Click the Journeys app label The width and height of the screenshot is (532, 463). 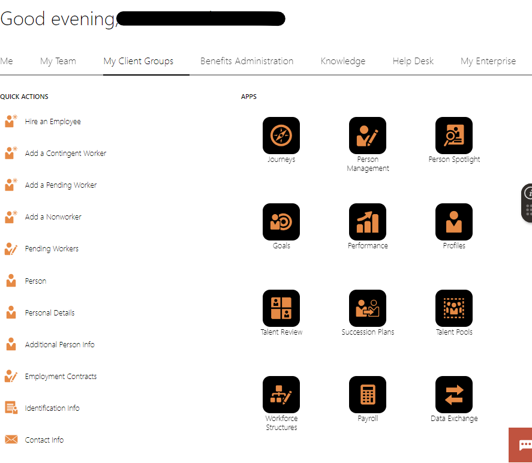click(281, 160)
